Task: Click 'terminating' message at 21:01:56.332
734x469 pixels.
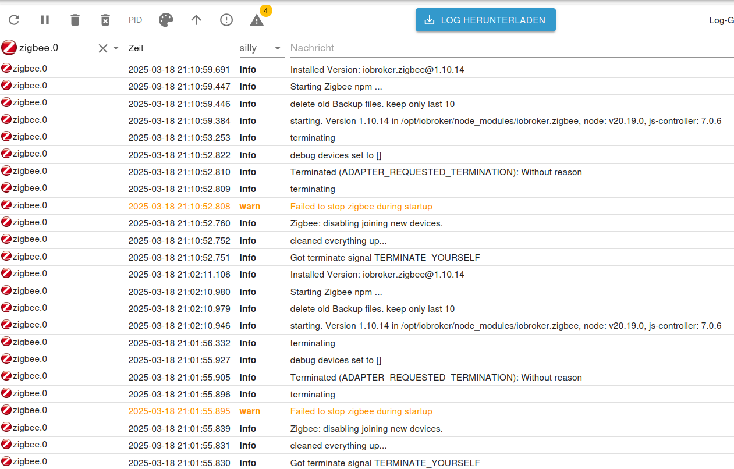Action: click(313, 343)
